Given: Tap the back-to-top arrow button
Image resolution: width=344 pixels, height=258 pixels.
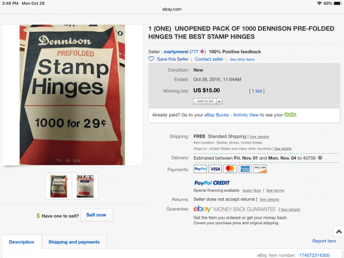Looking at the screenshot, I should (x=339, y=231).
